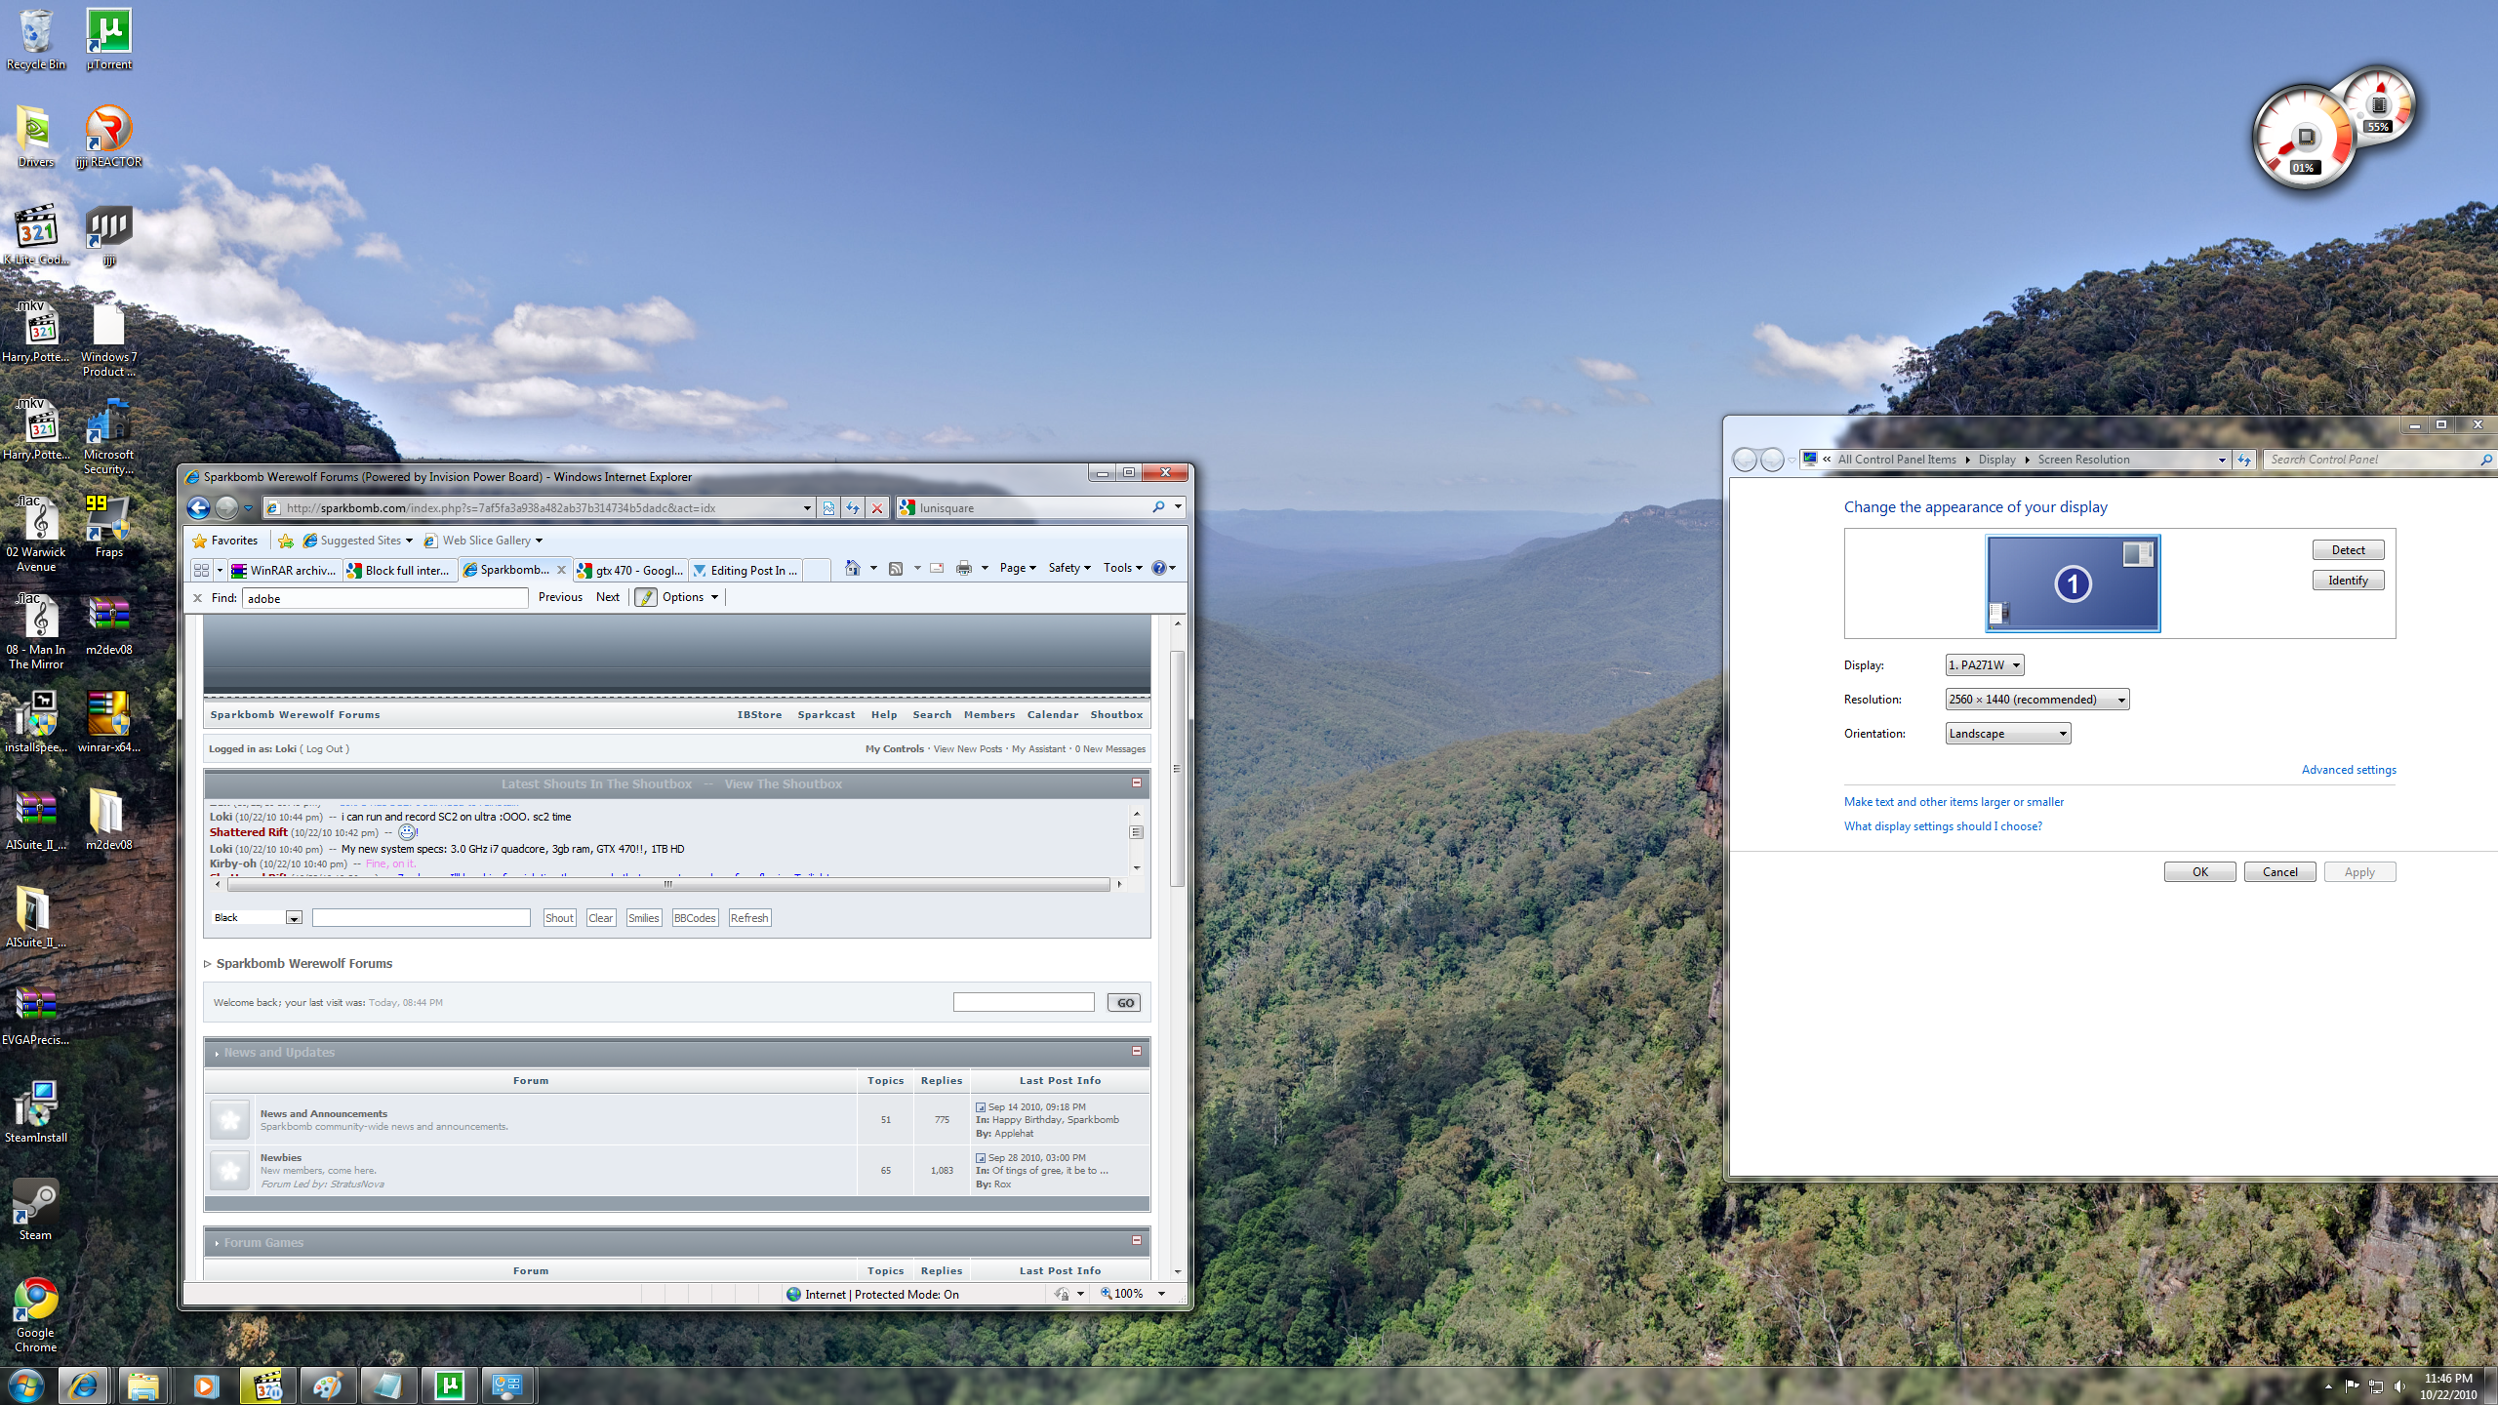Open the Orientation Landscape dropdown
Image resolution: width=2498 pixels, height=1405 pixels.
2008,734
